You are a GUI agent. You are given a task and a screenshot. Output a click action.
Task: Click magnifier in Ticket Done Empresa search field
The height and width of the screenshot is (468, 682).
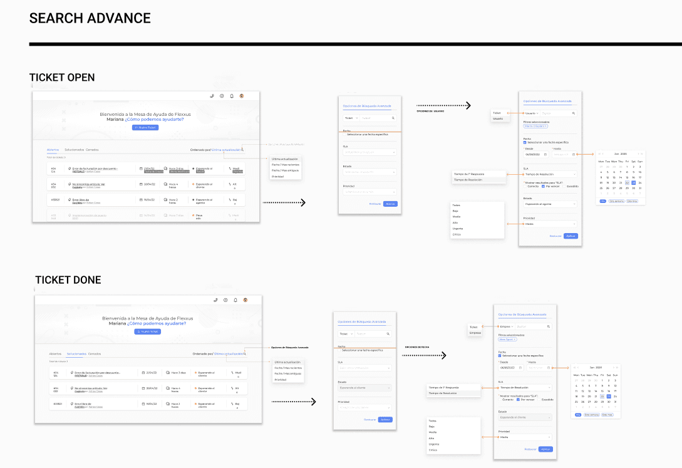tap(549, 326)
